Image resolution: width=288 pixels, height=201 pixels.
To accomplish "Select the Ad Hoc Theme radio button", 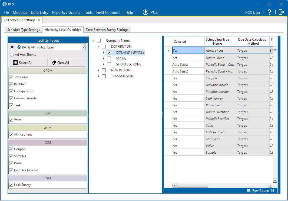I will [x=12, y=55].
